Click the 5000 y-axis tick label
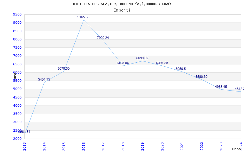244x152 pixels. click(17, 89)
